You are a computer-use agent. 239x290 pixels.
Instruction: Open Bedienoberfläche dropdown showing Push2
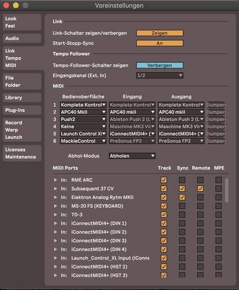83,119
